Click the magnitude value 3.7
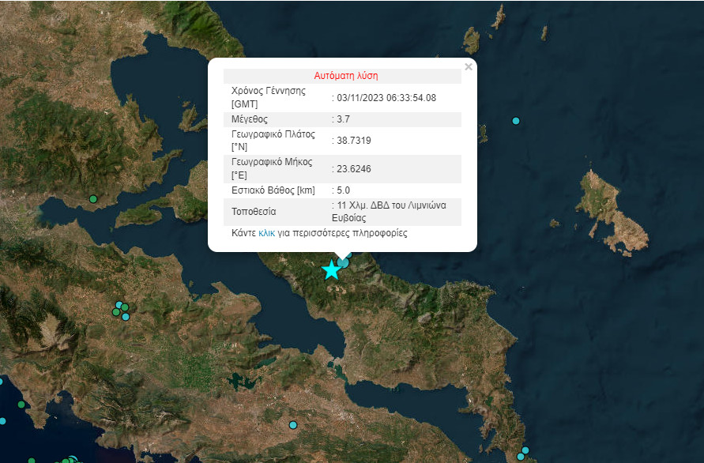Screen dimensions: 704x463 pos(343,119)
